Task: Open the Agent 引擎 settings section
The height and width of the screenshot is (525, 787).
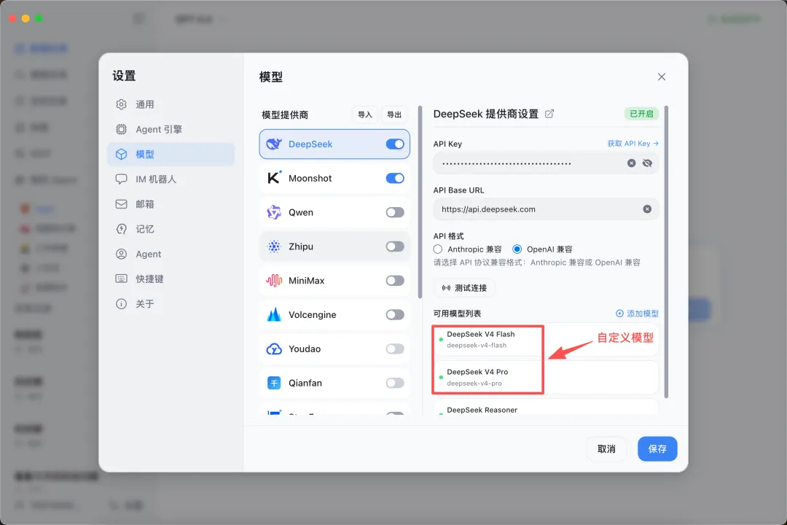Action: pos(171,129)
